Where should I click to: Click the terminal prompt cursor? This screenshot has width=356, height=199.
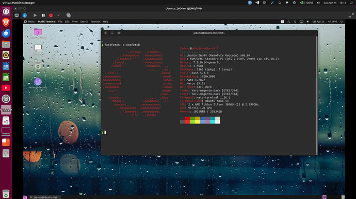[105, 133]
